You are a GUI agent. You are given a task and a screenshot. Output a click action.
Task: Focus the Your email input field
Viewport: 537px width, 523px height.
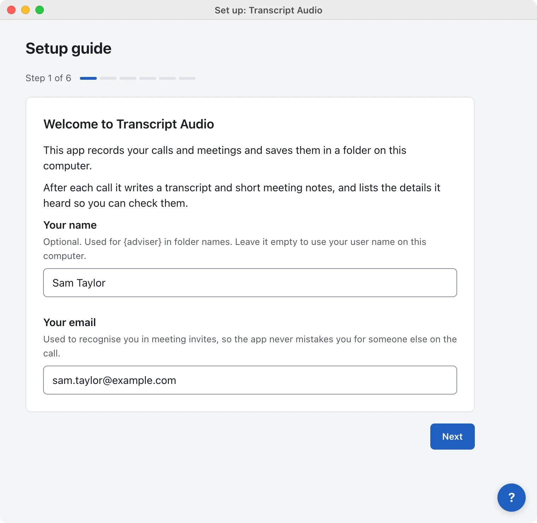point(250,380)
